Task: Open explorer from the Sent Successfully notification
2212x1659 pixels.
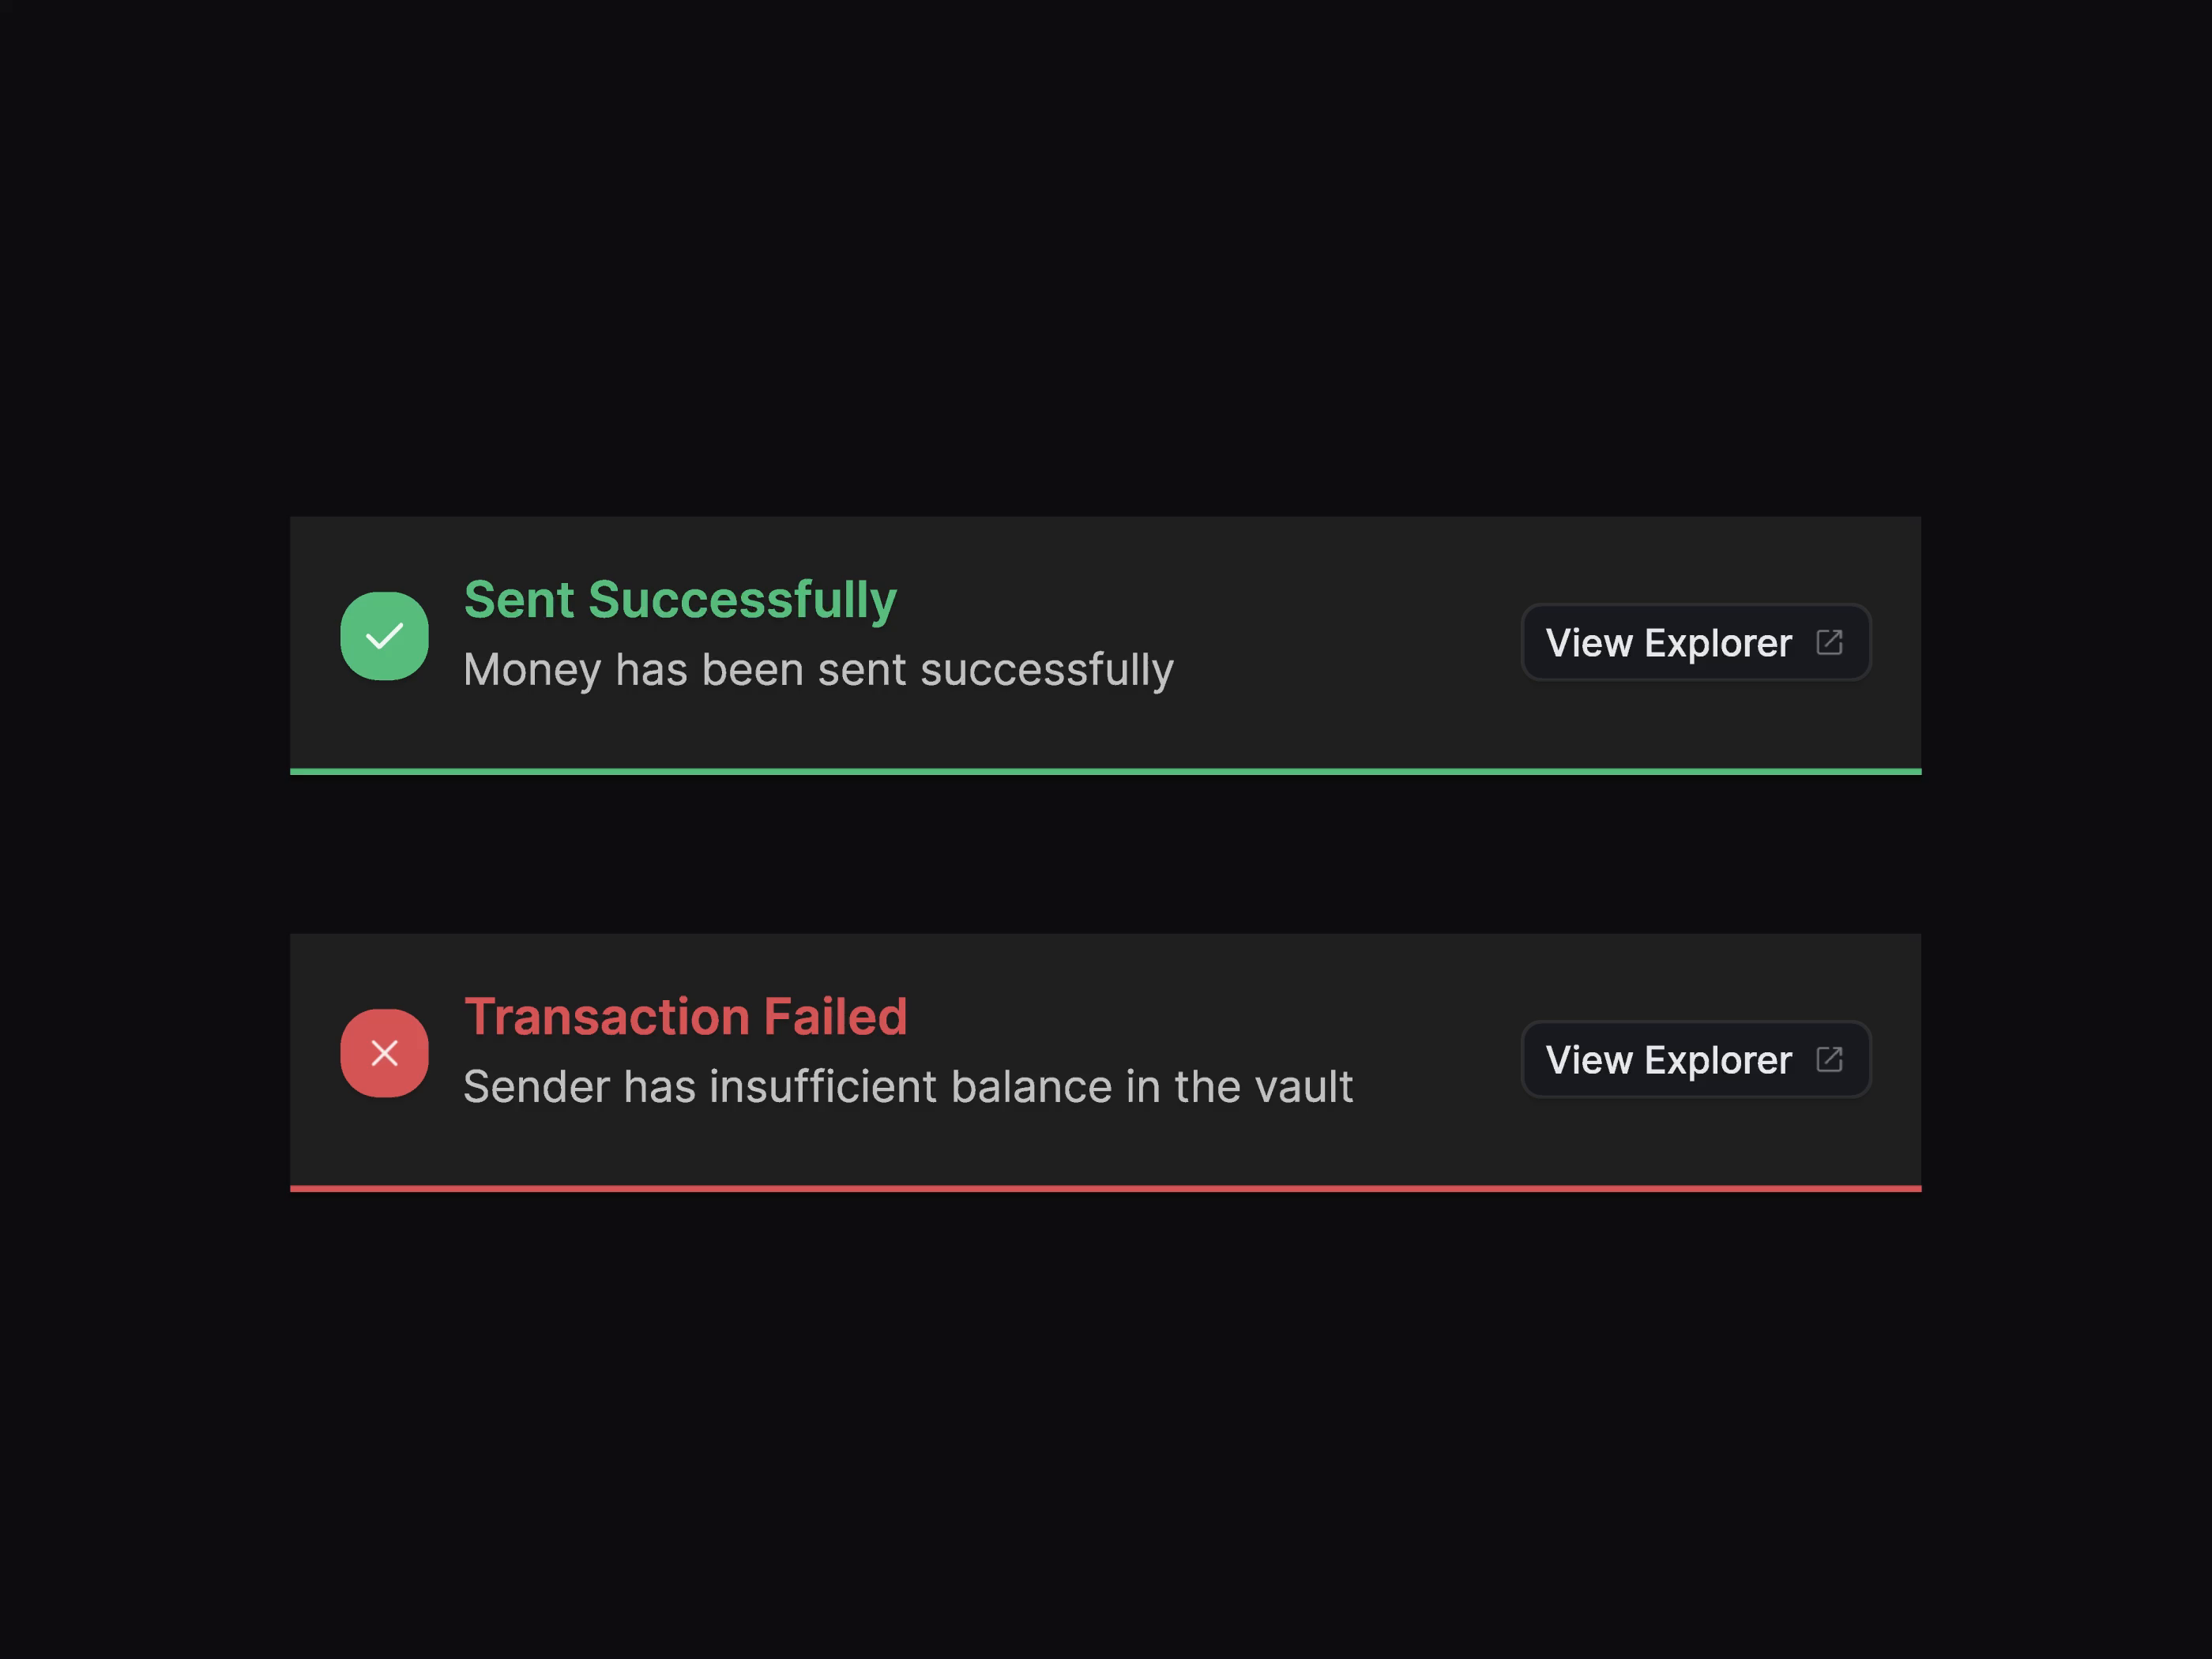Action: pyautogui.click(x=1695, y=642)
